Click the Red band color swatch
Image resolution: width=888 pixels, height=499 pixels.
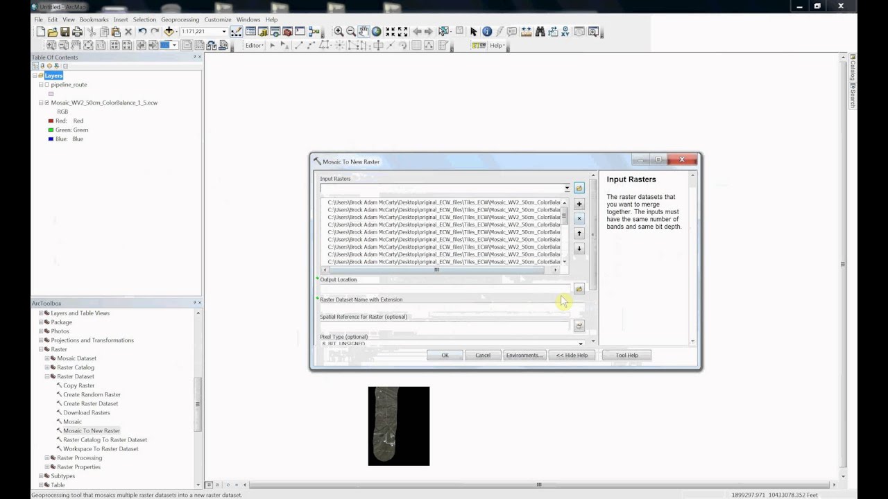(51, 121)
